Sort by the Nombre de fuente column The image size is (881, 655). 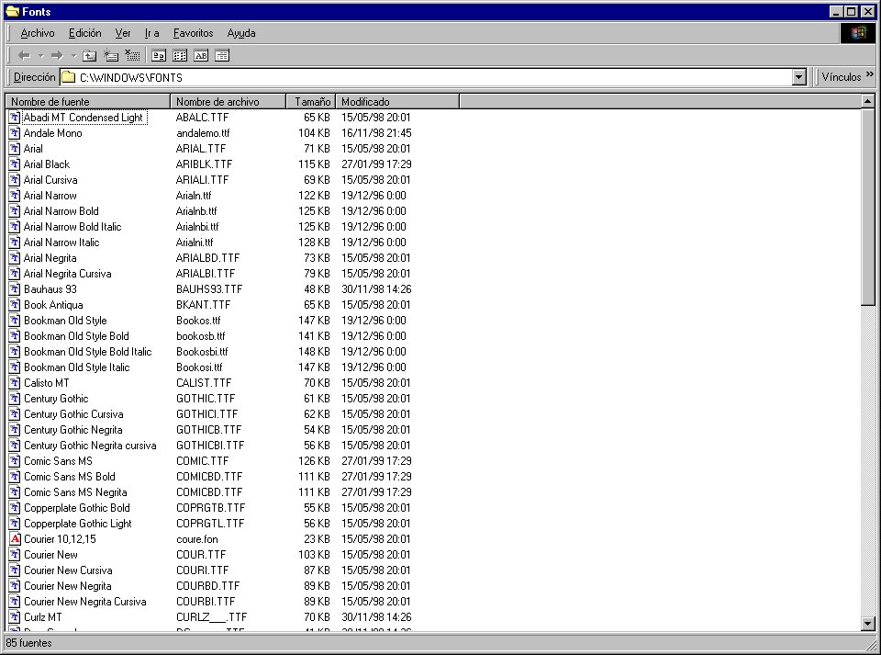tap(88, 102)
